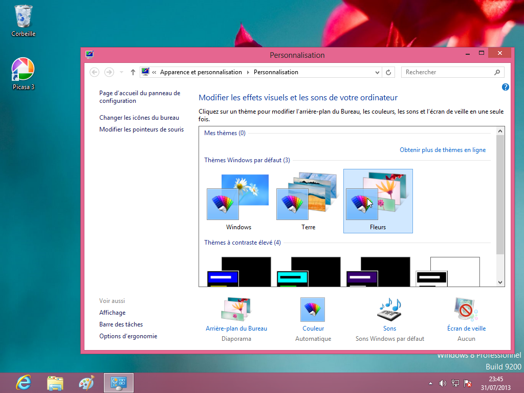This screenshot has width=524, height=393.
Task: Click the Personnalisation breadcrumb segment
Action: pos(276,72)
